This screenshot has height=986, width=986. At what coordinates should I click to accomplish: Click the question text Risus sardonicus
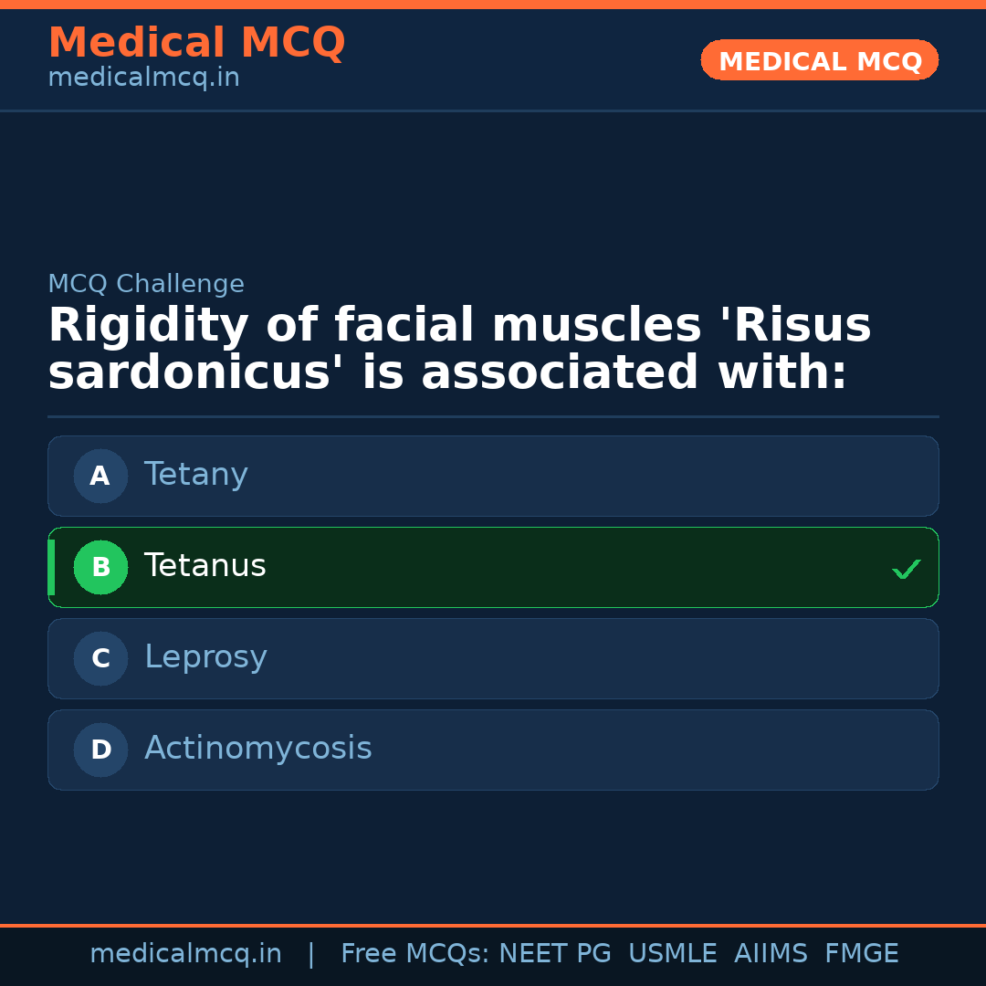coord(456,349)
